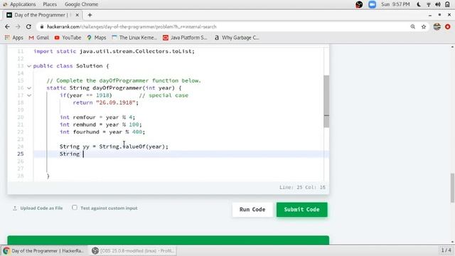Image resolution: width=455 pixels, height=256 pixels.
Task: Click the red extension icon in the Chrome toolbar
Action: [x=448, y=27]
